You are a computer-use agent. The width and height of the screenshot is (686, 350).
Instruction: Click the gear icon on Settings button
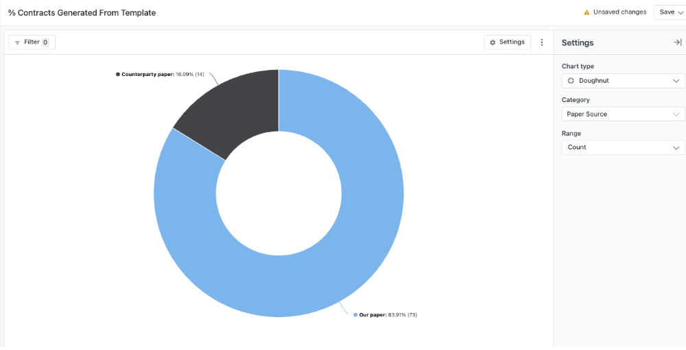(x=493, y=42)
